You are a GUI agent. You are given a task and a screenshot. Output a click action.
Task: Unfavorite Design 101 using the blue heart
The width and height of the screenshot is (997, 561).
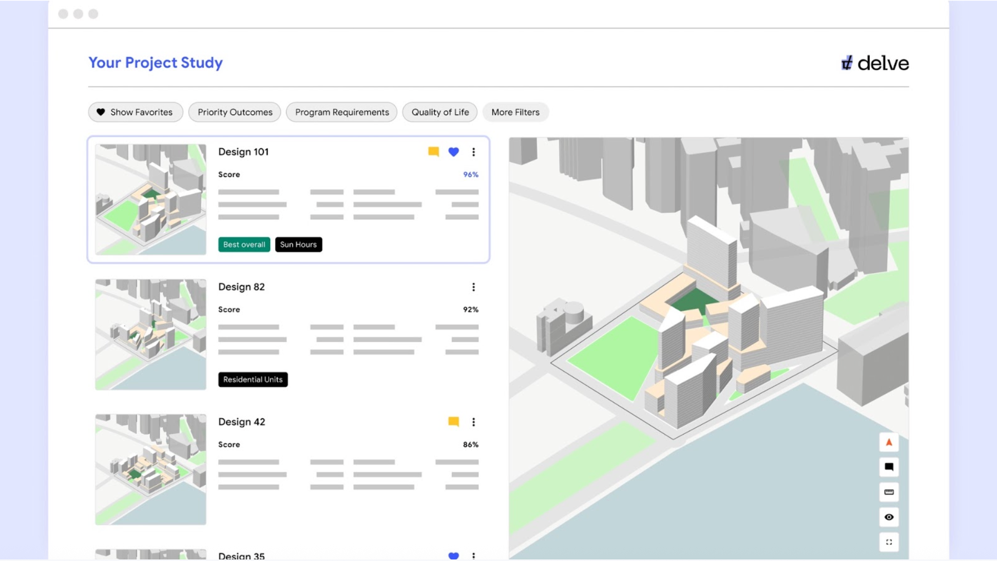[453, 152]
